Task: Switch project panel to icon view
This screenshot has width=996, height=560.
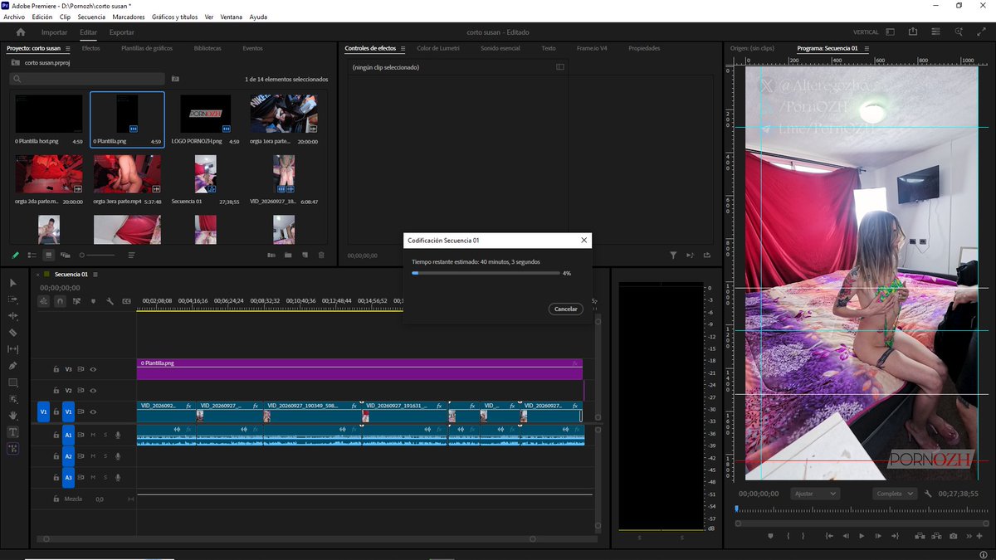Action: click(48, 255)
